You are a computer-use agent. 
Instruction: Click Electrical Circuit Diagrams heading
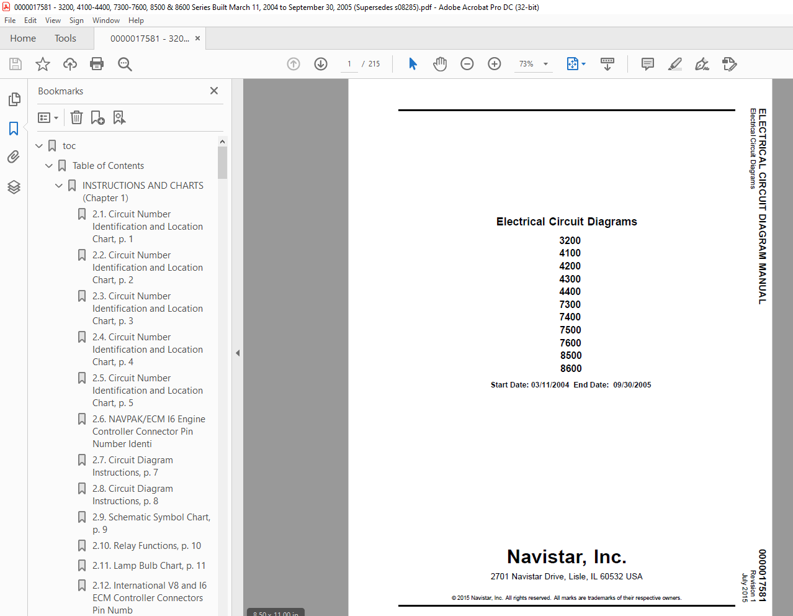point(567,222)
